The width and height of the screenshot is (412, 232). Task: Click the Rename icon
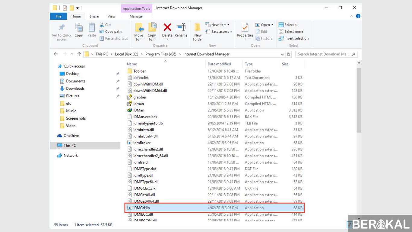point(181,27)
